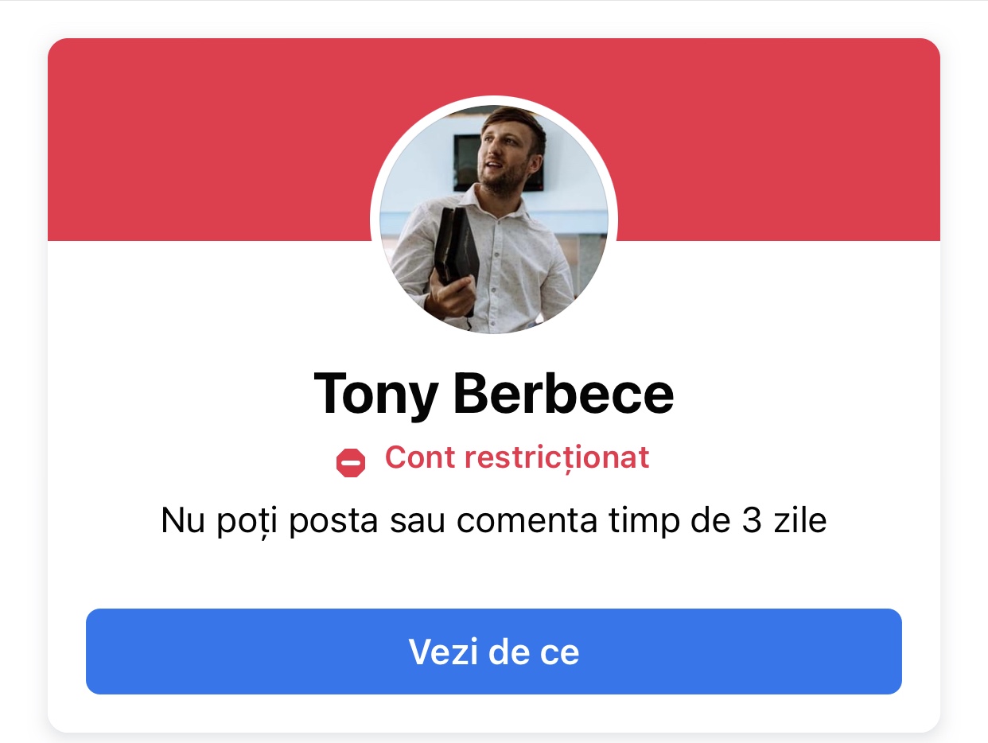Click the "Vezi de ce" button
Viewport: 988px width, 743px height.
(x=493, y=652)
